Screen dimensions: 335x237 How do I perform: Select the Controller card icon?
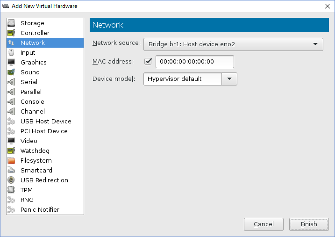[x=12, y=33]
